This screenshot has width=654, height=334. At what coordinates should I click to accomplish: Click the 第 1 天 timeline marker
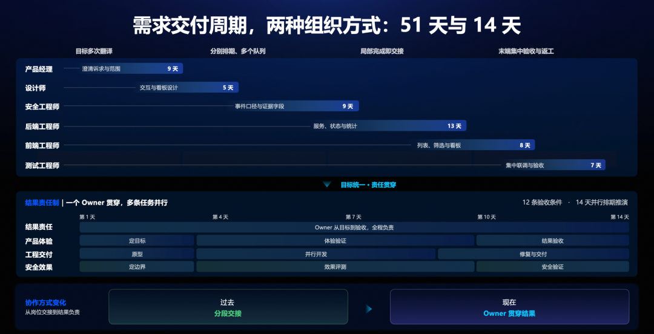(88, 217)
